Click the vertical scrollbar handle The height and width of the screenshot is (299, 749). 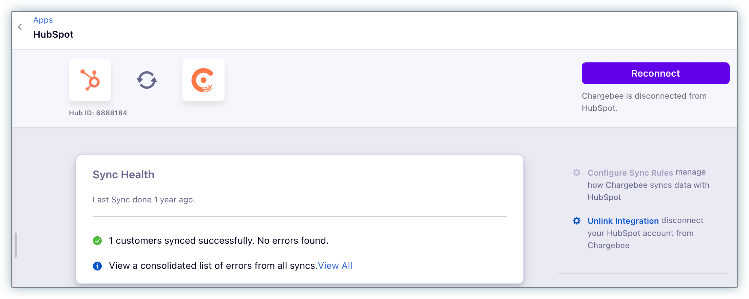coord(16,245)
